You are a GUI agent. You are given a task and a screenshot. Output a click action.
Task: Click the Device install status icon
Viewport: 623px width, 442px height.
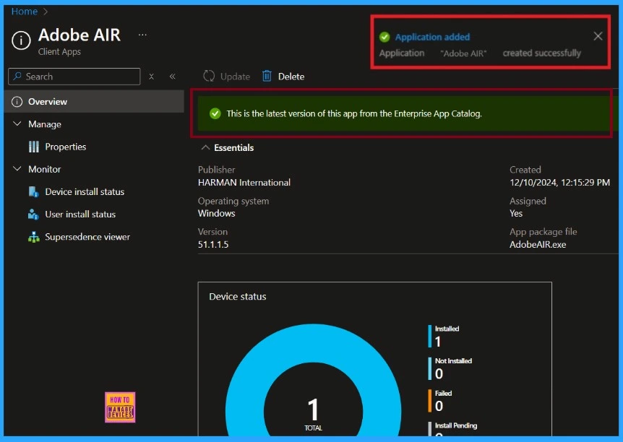pos(34,192)
